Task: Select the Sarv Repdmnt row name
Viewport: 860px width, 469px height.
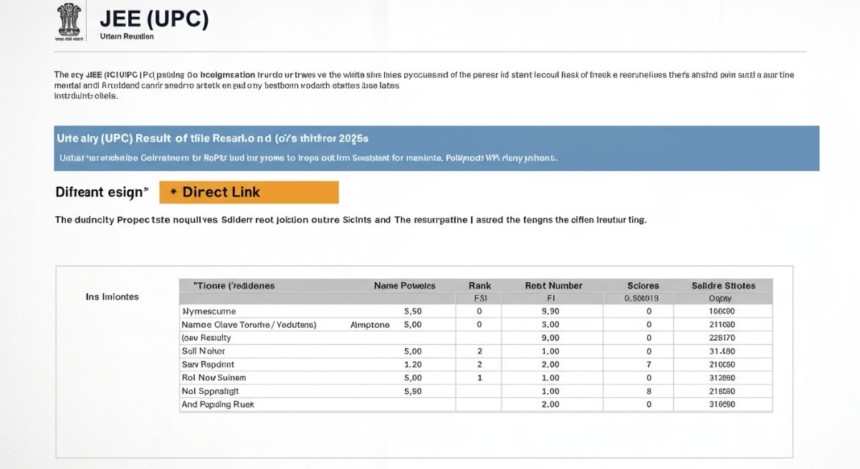Action: pos(208,364)
